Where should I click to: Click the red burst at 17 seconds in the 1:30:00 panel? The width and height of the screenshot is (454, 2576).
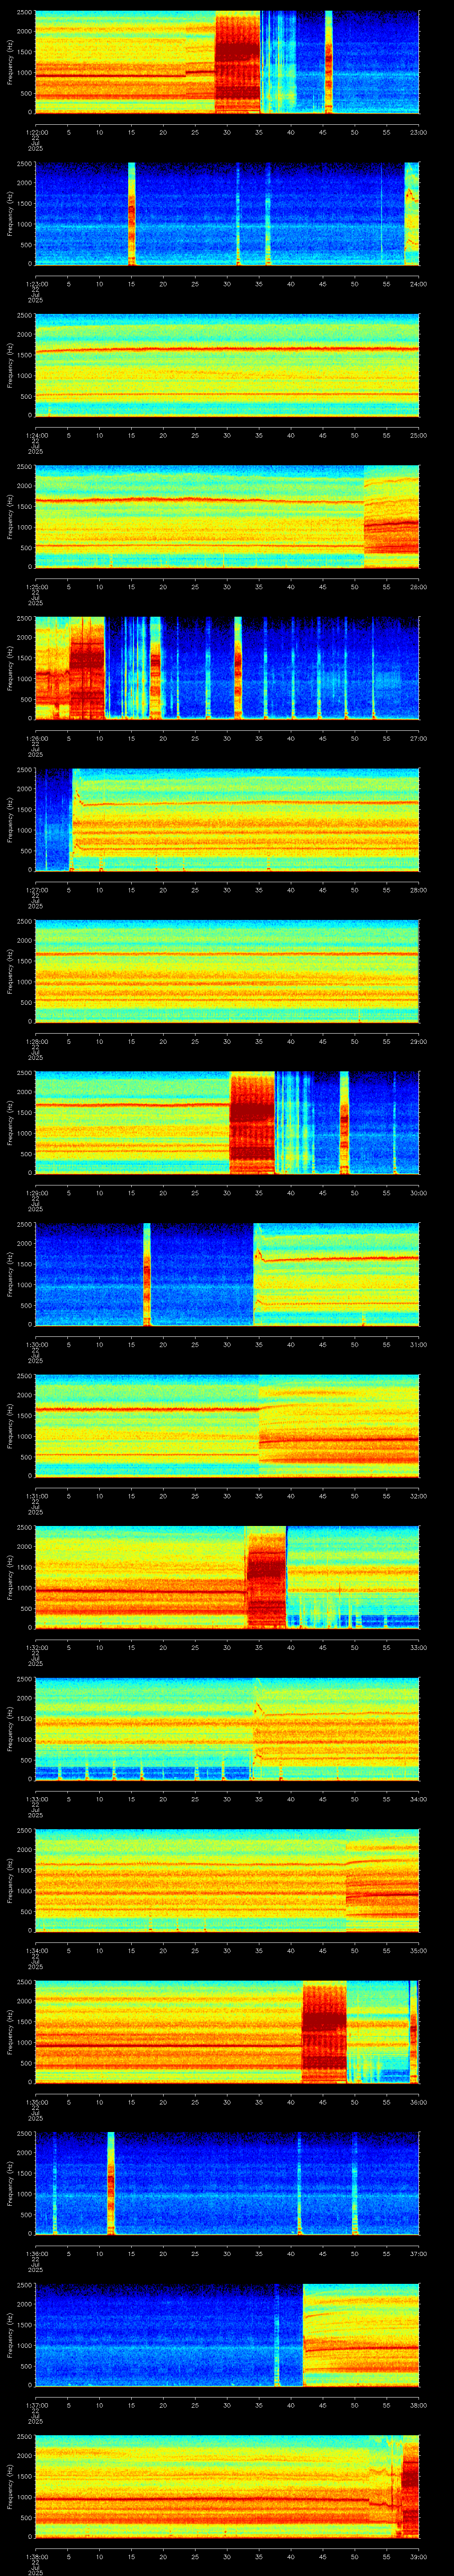tap(147, 1274)
